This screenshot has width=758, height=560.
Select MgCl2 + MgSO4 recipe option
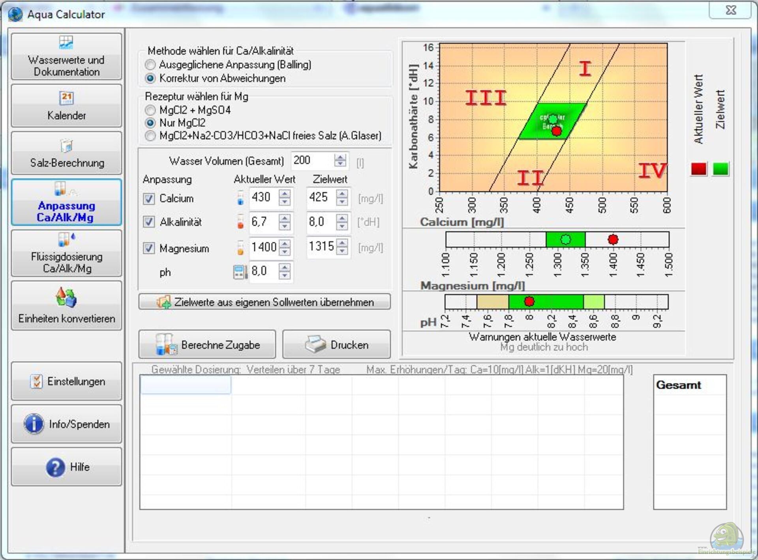coord(150,110)
